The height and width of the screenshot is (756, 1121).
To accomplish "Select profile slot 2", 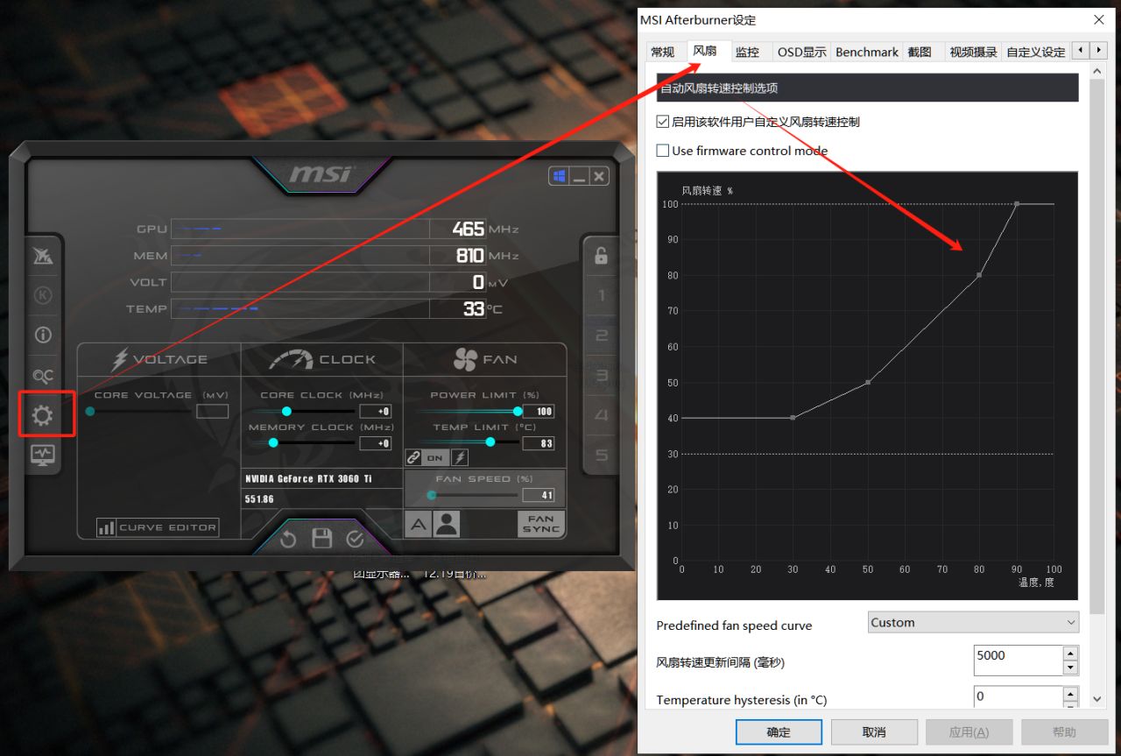I will tap(601, 336).
